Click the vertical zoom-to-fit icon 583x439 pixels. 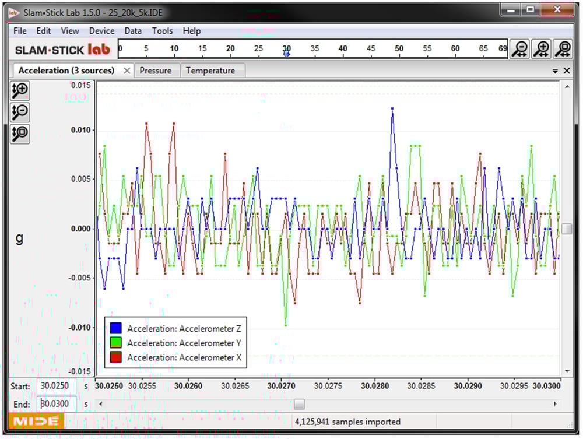[x=19, y=134]
